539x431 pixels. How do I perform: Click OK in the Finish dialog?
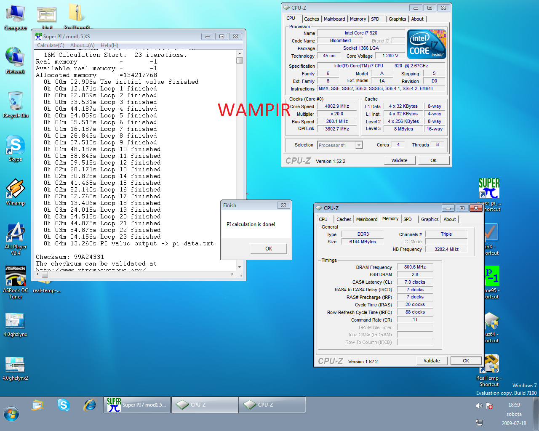[269, 249]
